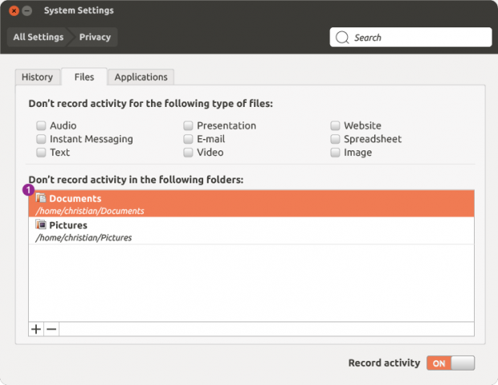
Task: Click the /home/christian/Documents path text
Action: coord(90,211)
